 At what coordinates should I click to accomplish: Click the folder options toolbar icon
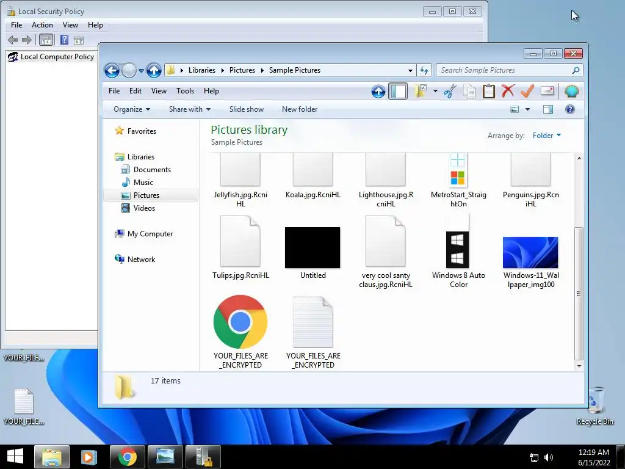pos(420,92)
